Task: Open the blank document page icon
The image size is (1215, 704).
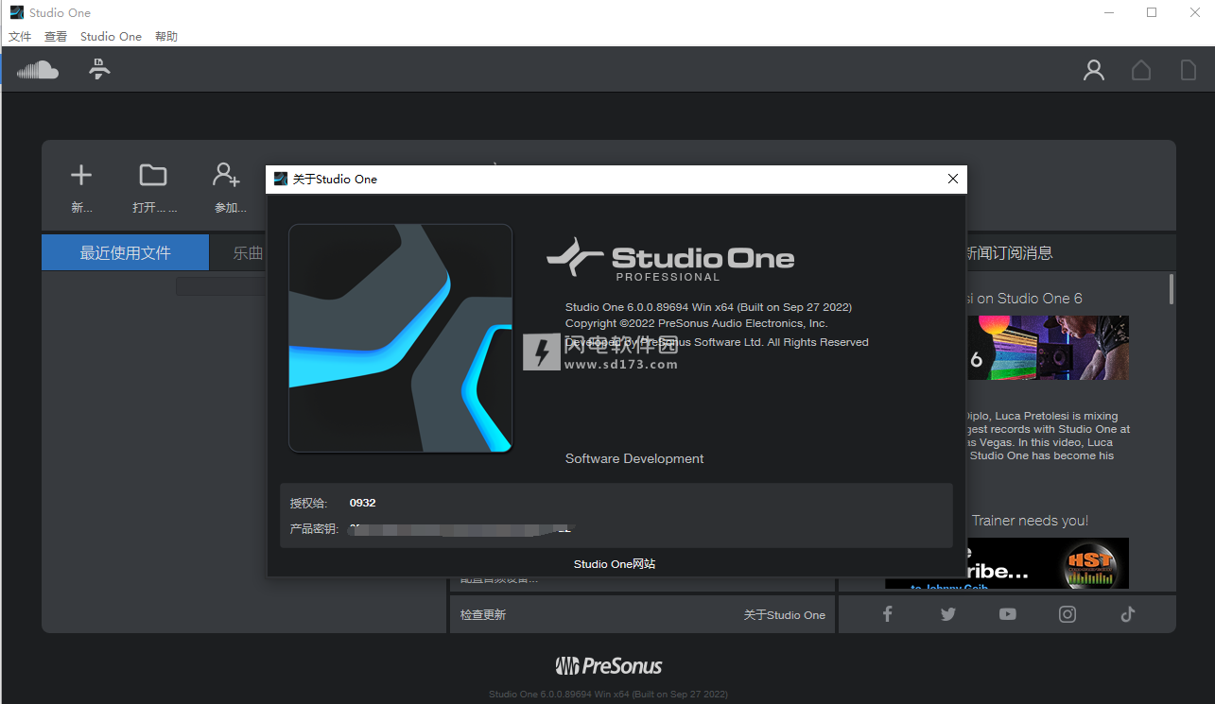Action: pos(1188,70)
